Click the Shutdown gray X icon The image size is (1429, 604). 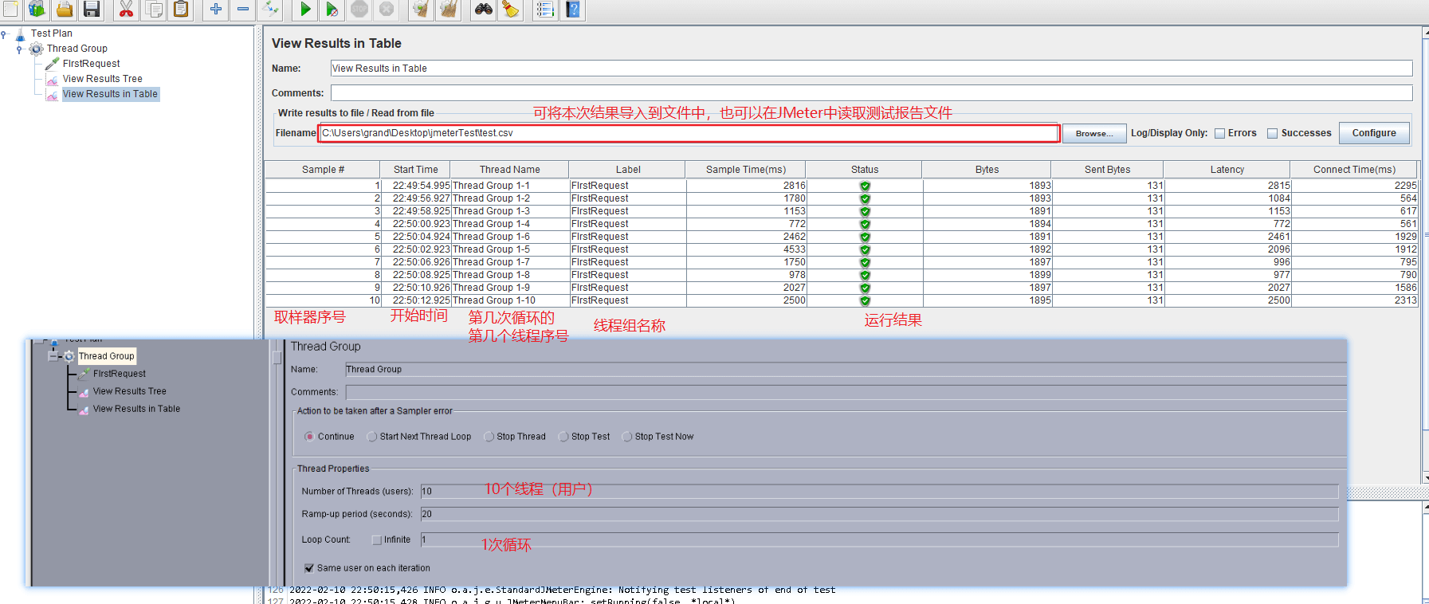click(387, 9)
